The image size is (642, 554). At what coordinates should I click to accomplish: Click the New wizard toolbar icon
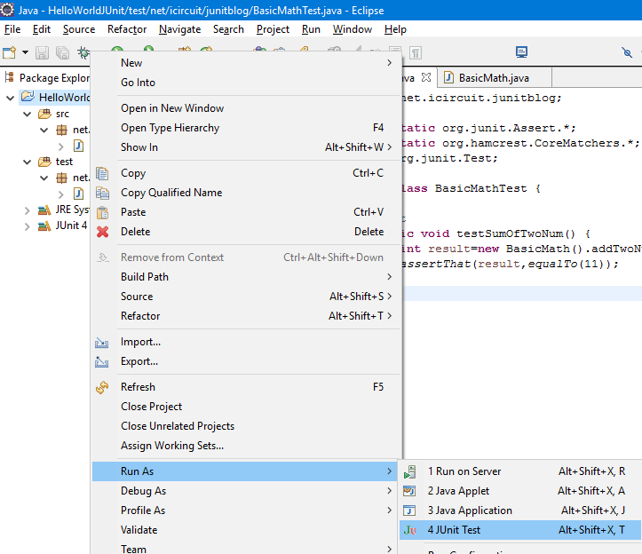click(x=9, y=52)
